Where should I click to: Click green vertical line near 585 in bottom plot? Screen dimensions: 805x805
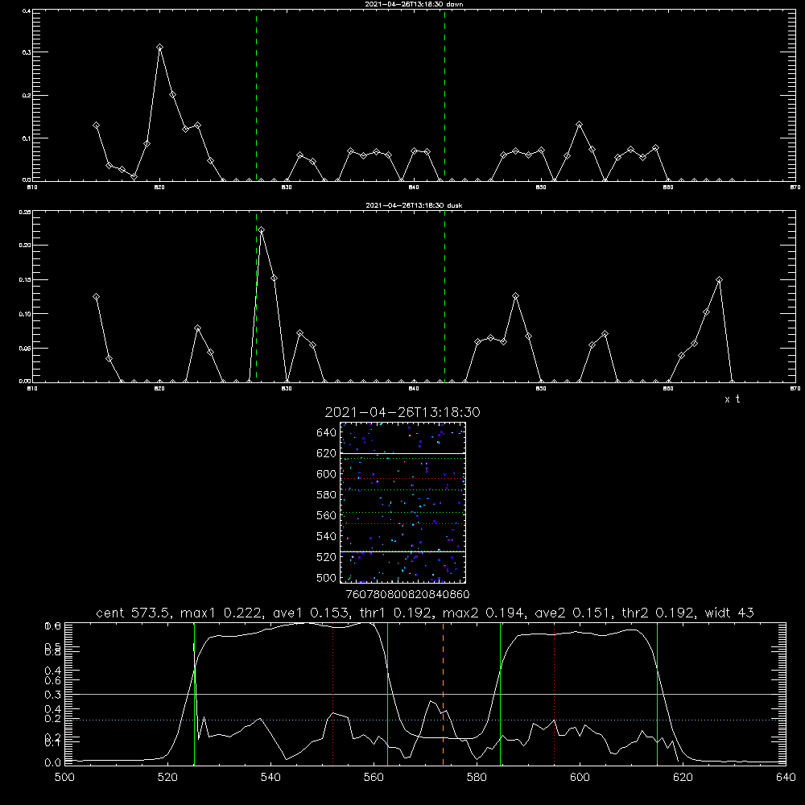click(500, 694)
